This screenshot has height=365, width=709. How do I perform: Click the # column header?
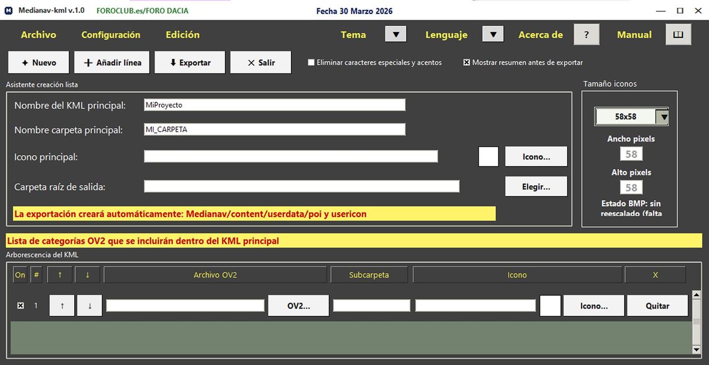36,275
